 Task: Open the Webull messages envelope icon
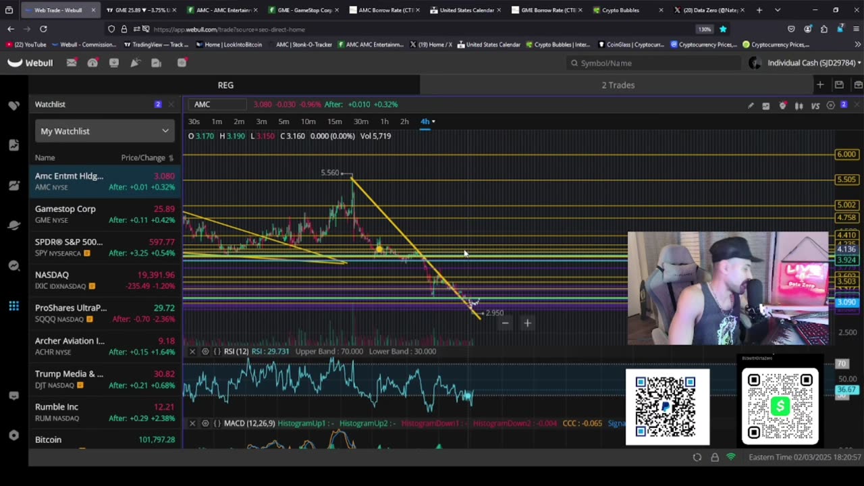[x=72, y=63]
